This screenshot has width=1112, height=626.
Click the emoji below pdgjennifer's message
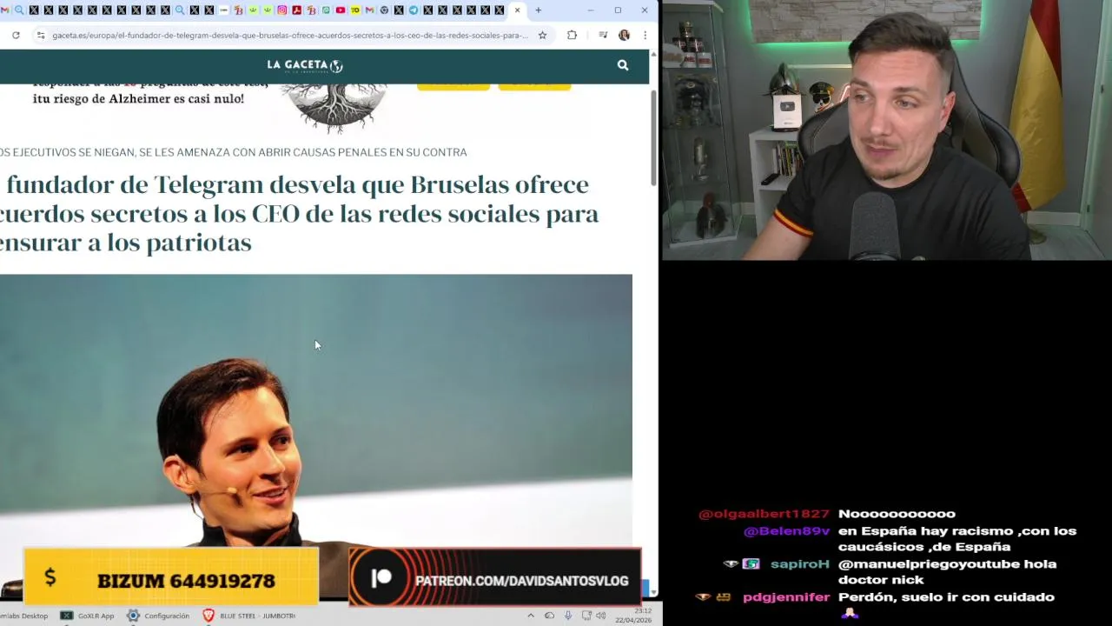click(849, 614)
